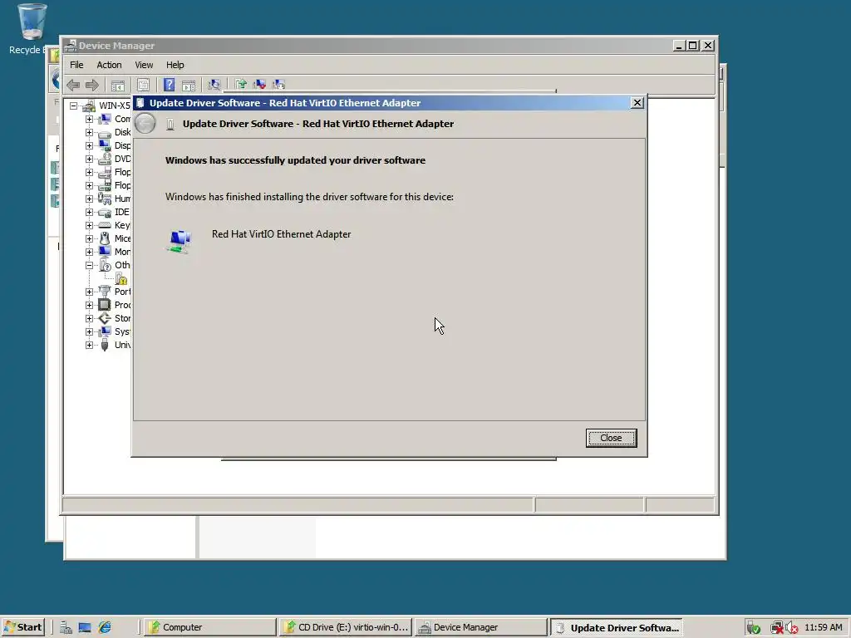Select the Monitors (Mon) category icon
This screenshot has height=638, width=851.
[x=105, y=252]
